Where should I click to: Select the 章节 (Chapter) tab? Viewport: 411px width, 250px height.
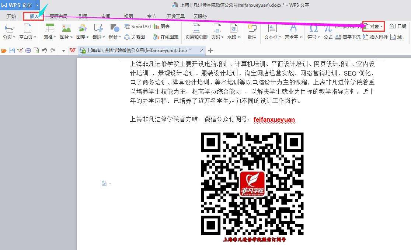(151, 16)
